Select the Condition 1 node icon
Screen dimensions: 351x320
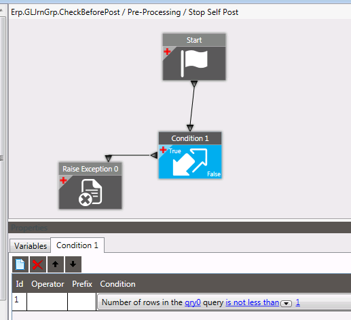190,161
